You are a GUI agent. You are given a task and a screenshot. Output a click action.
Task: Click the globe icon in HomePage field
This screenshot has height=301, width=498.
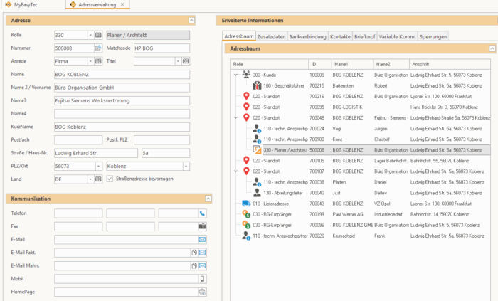202,292
